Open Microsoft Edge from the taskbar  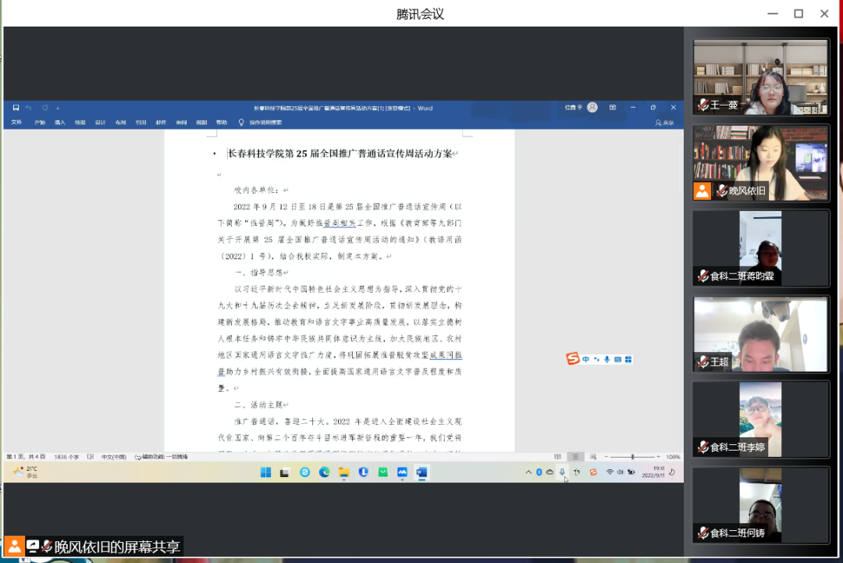pyautogui.click(x=324, y=472)
